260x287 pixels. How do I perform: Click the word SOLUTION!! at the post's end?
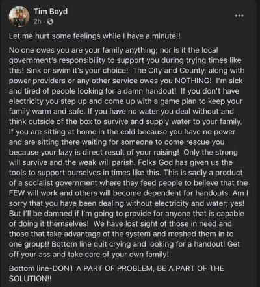pyautogui.click(x=31, y=279)
